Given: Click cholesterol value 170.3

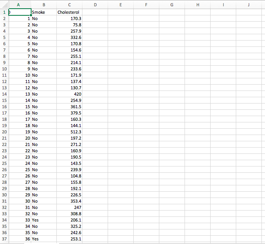Looking at the screenshot, I should [69, 18].
